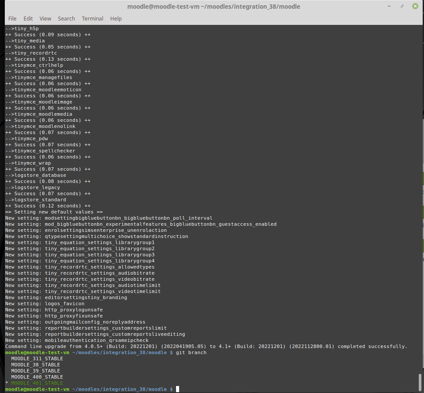Click 'bigbluebuttonbn_poll_interval' setting line

pos(109,218)
